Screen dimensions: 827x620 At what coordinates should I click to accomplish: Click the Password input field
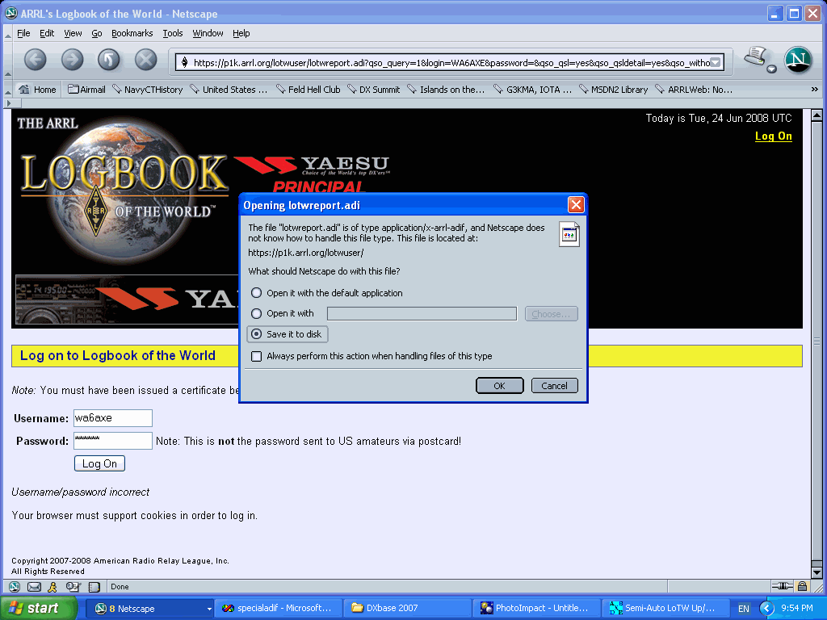click(113, 441)
